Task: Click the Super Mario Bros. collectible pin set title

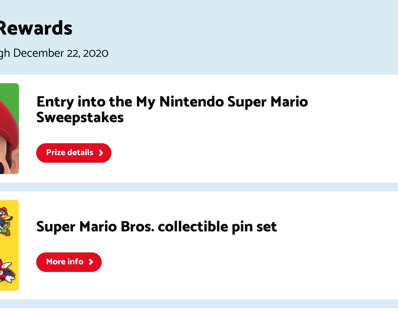Action: click(x=156, y=227)
